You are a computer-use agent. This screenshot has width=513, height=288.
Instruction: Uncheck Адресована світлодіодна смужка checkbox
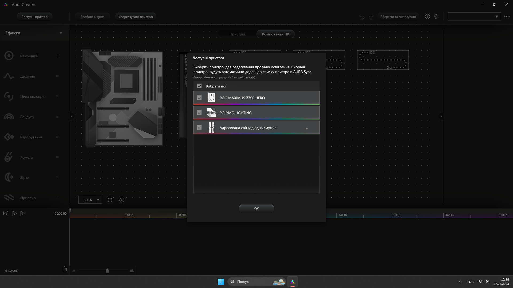click(x=199, y=127)
